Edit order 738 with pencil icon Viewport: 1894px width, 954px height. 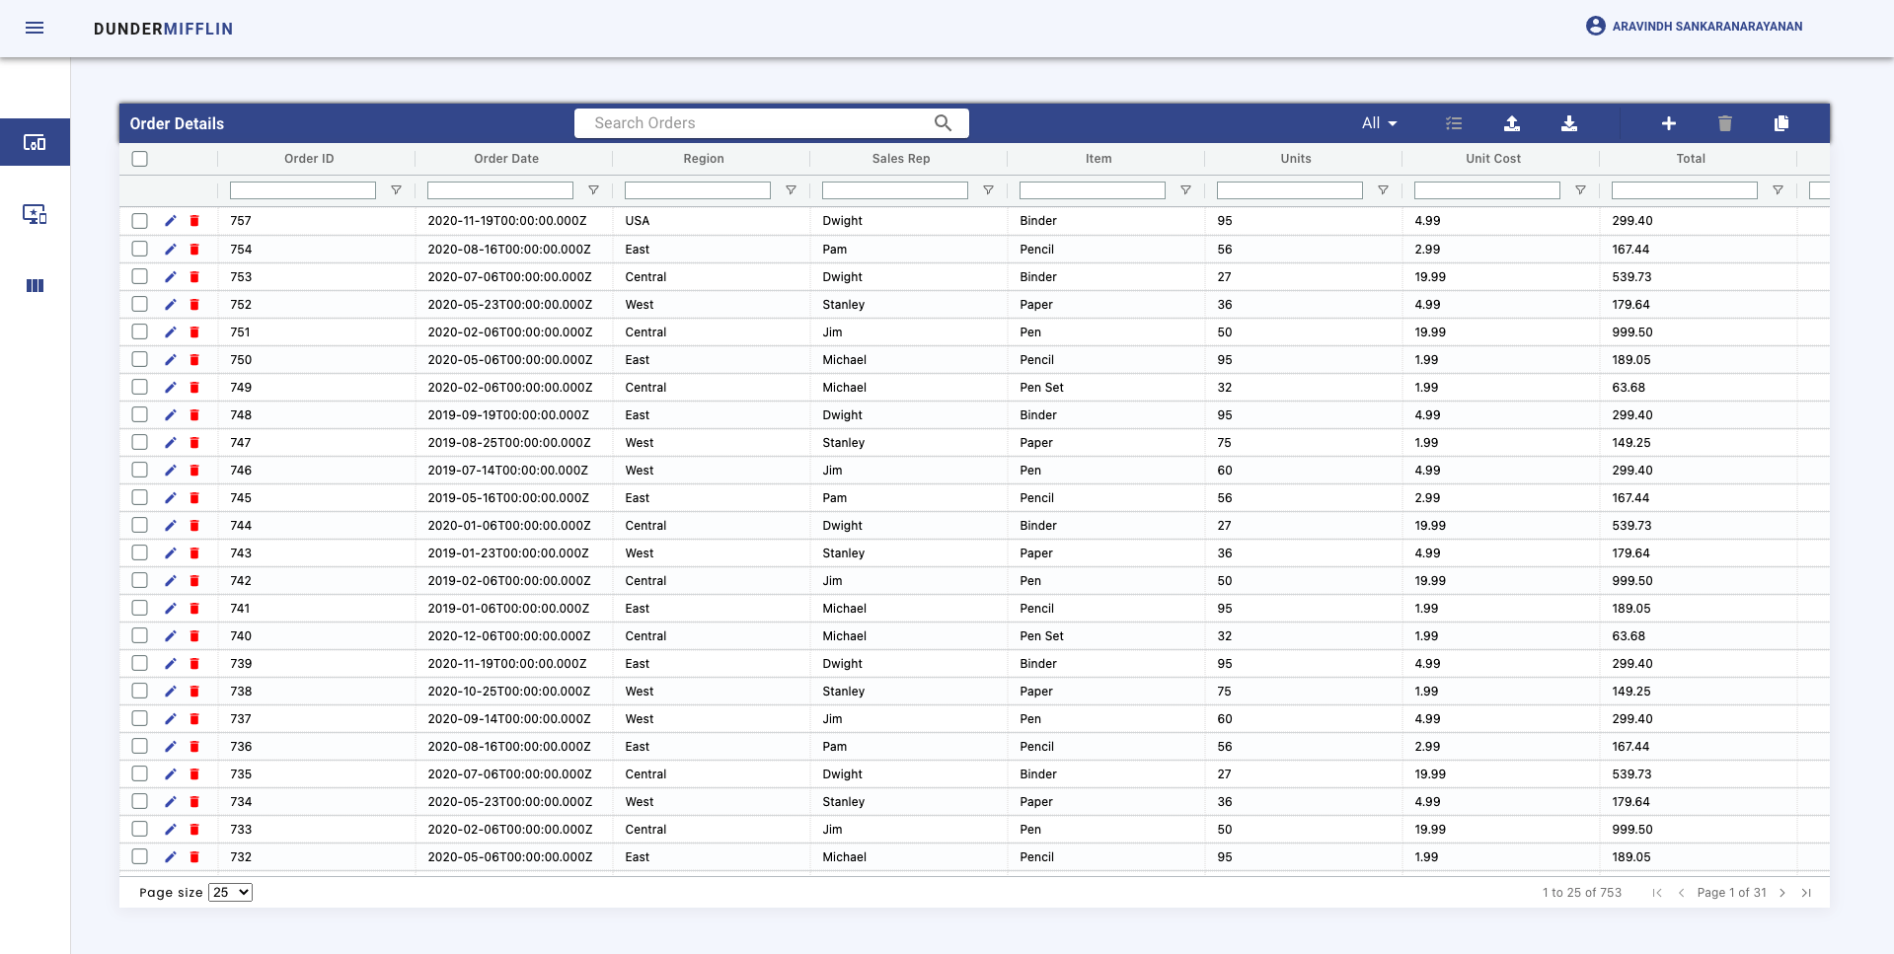pos(171,692)
